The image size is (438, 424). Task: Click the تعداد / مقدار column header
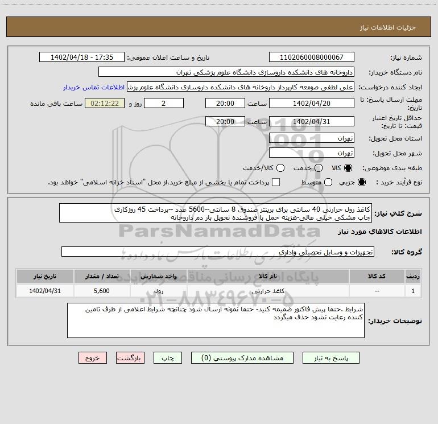pos(102,276)
